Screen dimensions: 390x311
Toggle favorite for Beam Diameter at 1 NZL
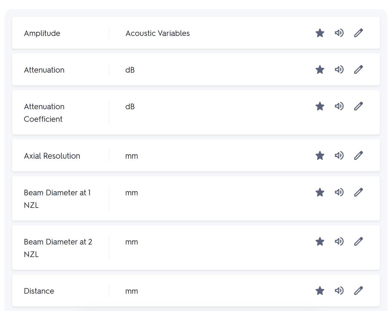point(320,192)
